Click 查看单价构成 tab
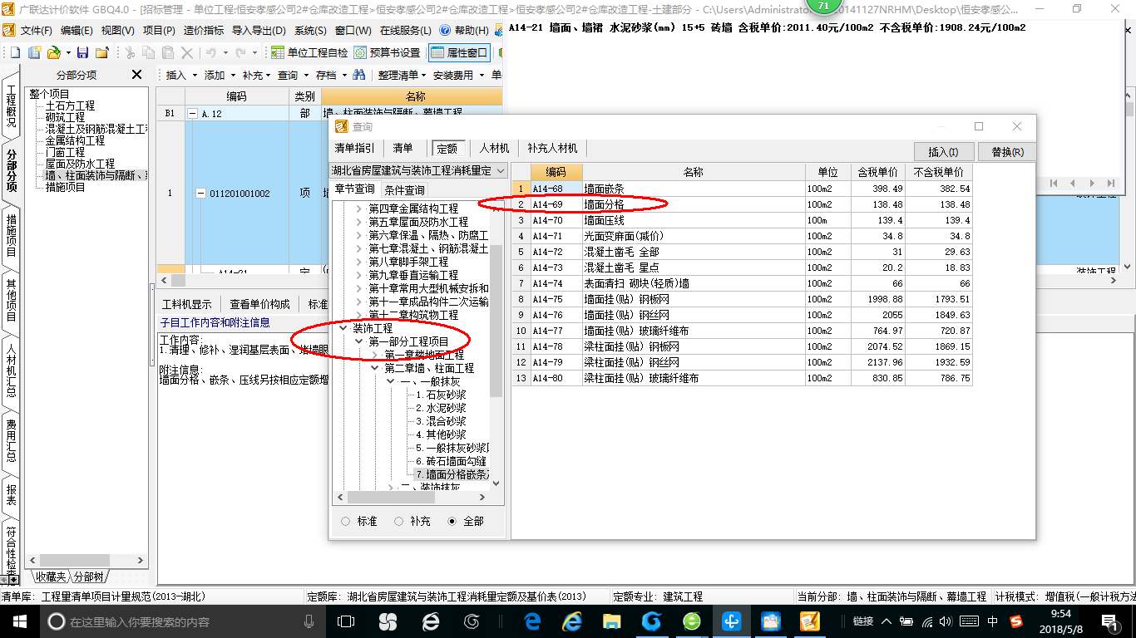This screenshot has height=638, width=1136. 260,304
